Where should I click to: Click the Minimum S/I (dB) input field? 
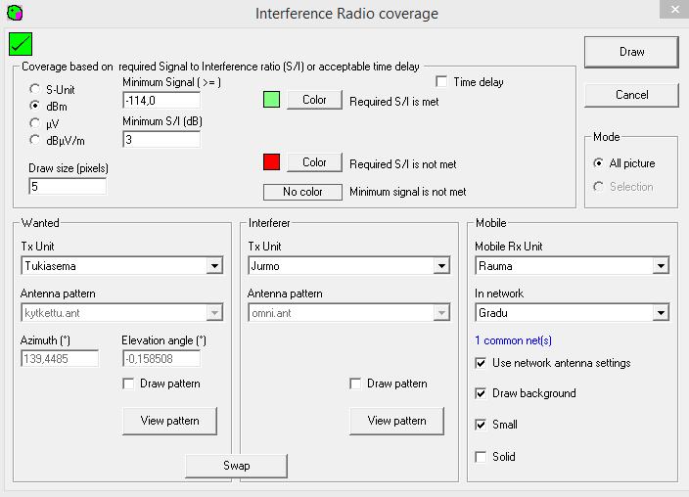coord(161,140)
